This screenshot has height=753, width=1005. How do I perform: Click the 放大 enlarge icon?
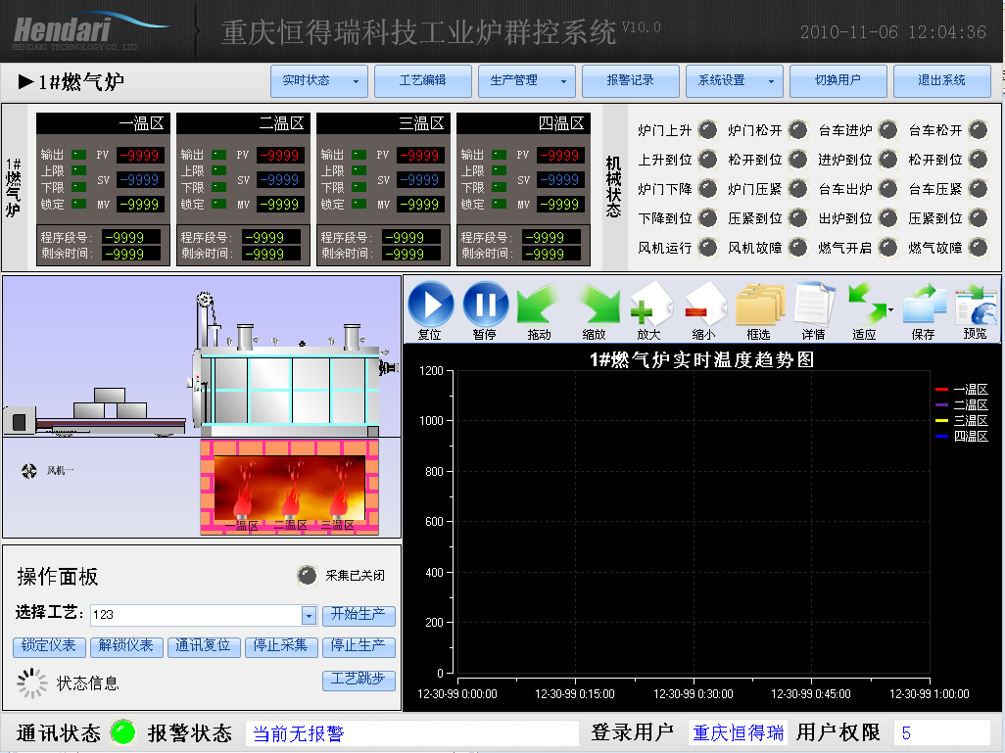click(651, 304)
